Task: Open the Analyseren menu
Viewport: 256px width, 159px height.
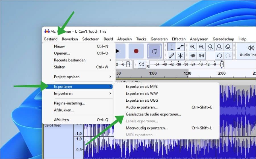Action: [x=199, y=39]
